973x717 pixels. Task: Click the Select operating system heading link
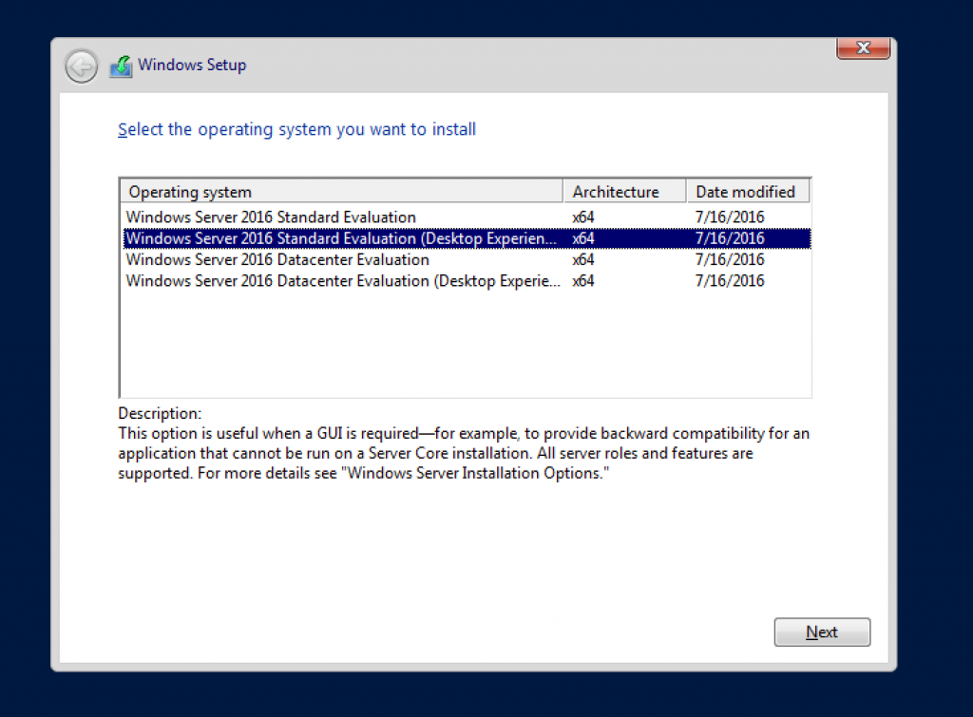pyautogui.click(x=296, y=129)
